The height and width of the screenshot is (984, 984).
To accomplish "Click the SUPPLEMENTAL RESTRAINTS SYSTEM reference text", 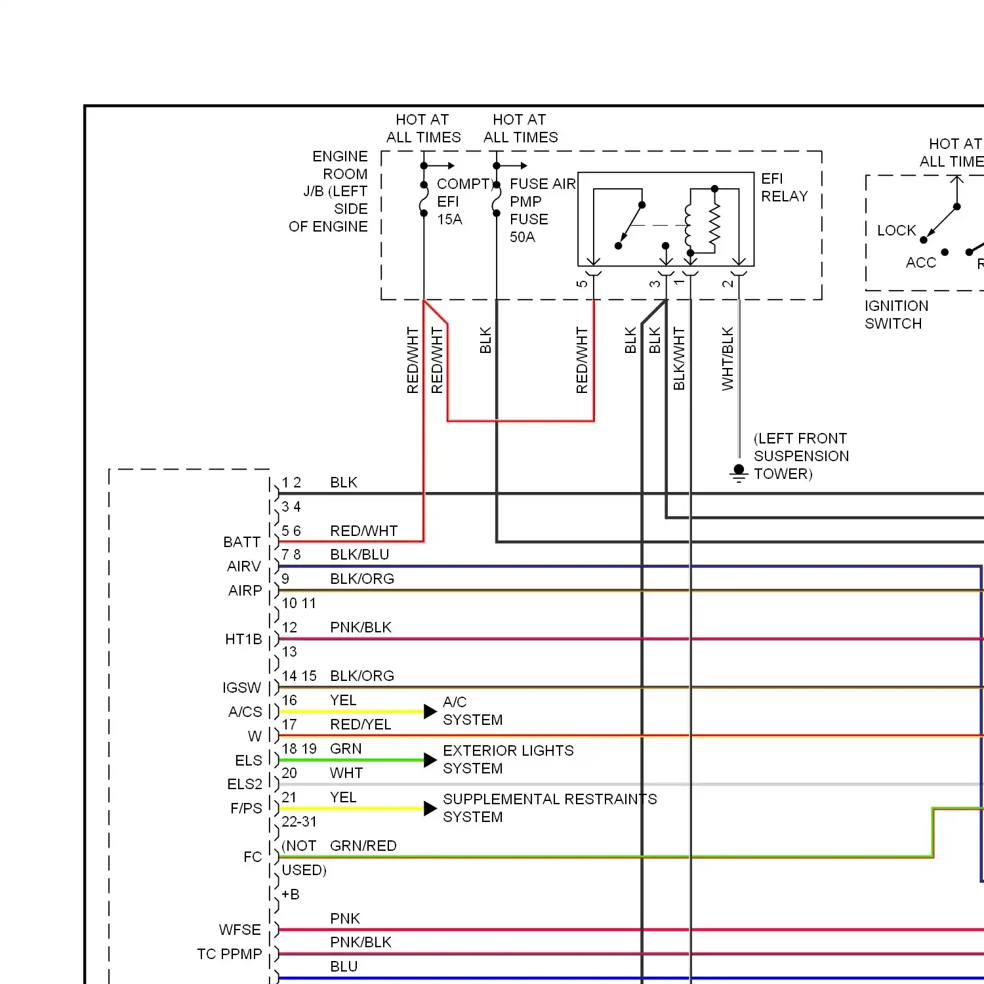I will click(550, 808).
